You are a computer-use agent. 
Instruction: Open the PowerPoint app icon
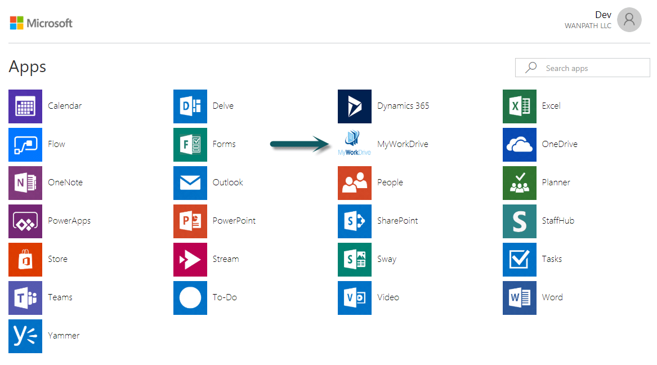tap(190, 221)
